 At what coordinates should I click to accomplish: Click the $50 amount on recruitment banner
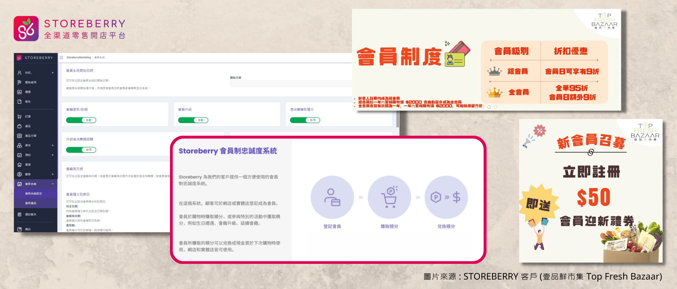pyautogui.click(x=594, y=197)
